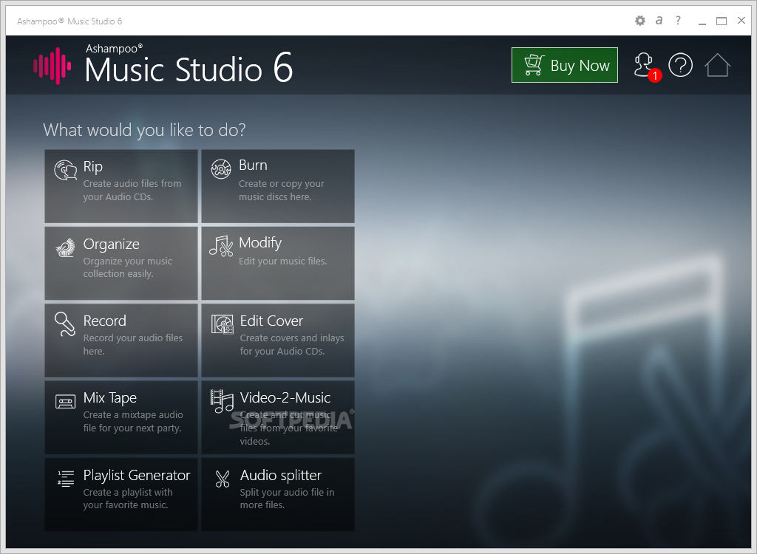Viewport: 757px width, 554px height.
Task: Open the Rip title
Action: click(92, 167)
